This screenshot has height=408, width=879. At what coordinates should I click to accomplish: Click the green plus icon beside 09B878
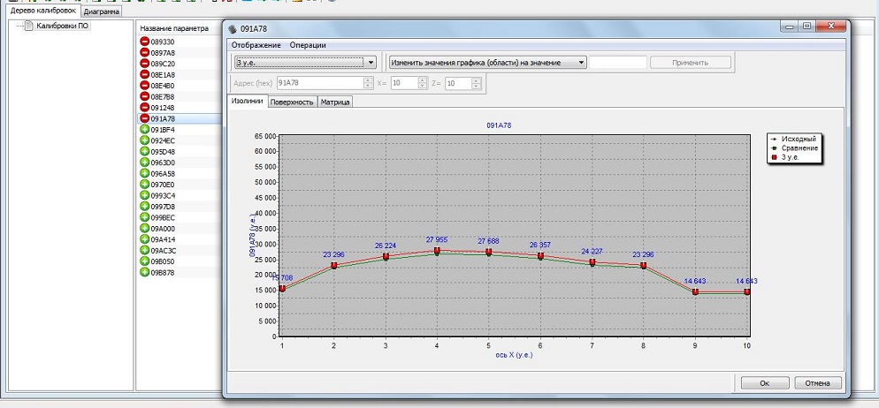click(x=145, y=273)
